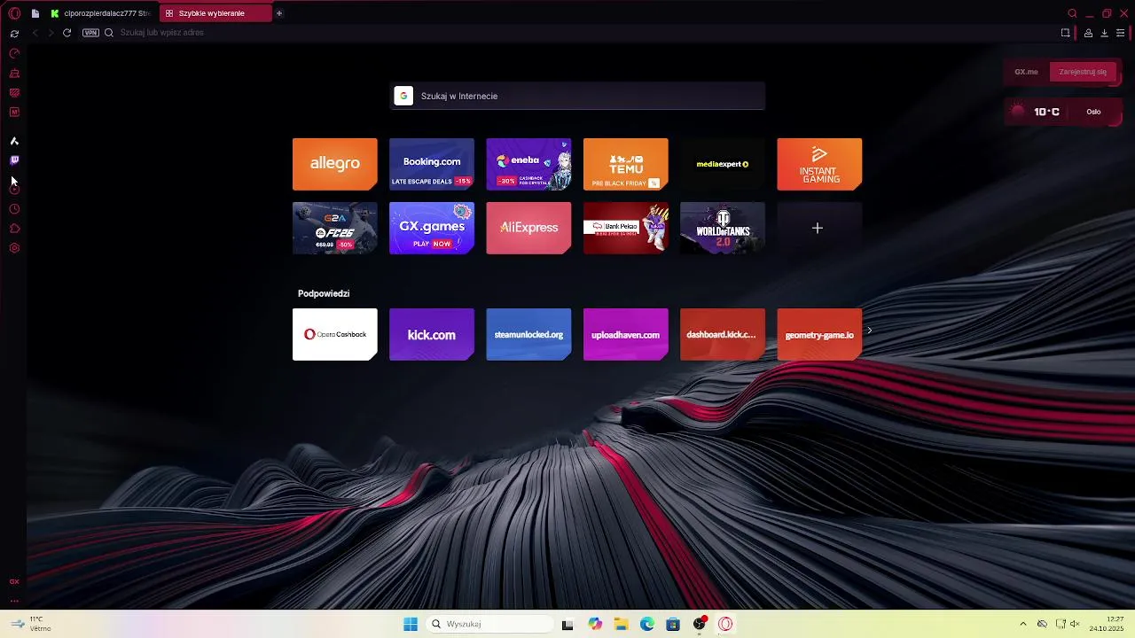Toggle the VPN badge in address bar
This screenshot has height=638, width=1135.
90,33
